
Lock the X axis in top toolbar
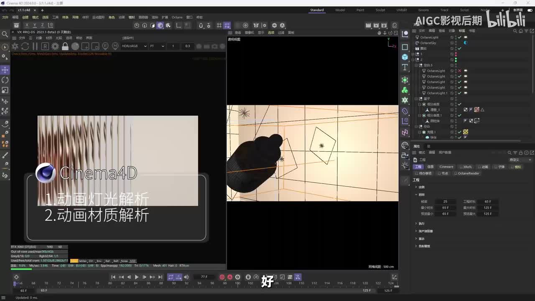pyautogui.click(x=27, y=26)
